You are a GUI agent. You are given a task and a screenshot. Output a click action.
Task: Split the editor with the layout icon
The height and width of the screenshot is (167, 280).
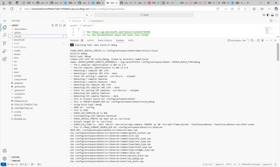coord(271,21)
